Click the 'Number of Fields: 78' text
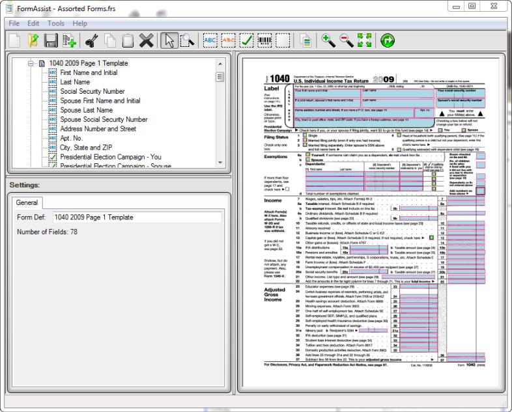 (x=48, y=232)
